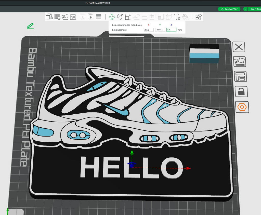Select the Move tool
The width and height of the screenshot is (261, 215).
[x=112, y=17]
